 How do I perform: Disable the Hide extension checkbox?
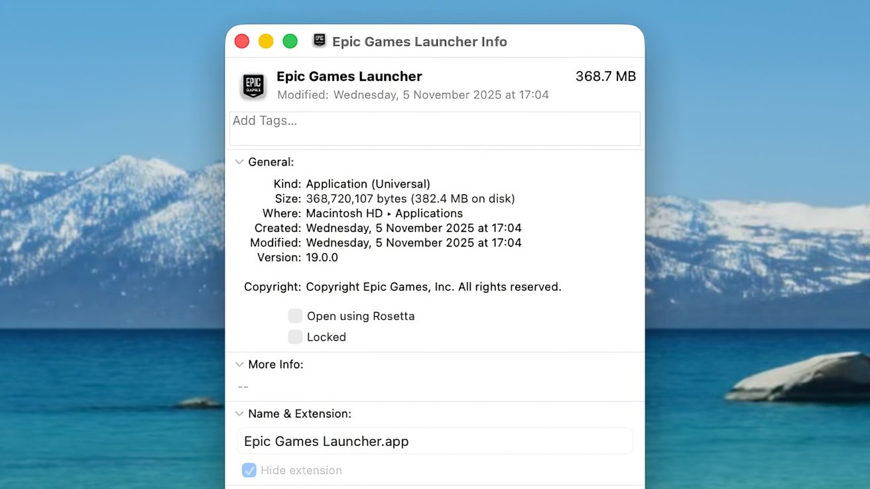click(250, 470)
